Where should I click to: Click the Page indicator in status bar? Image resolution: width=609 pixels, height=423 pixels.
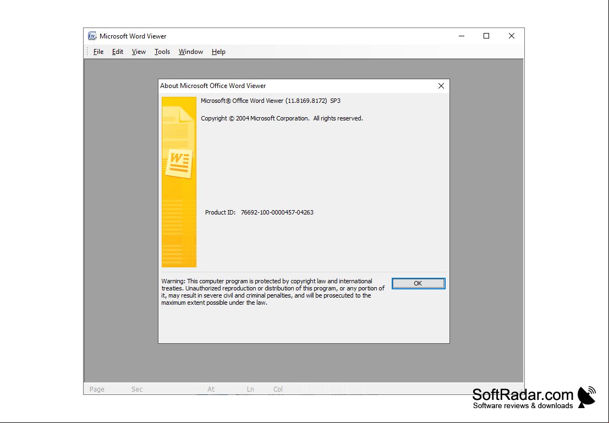point(97,389)
